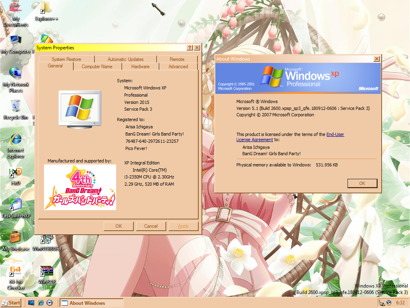Click 'Service Pack 3' in System Properties
Image resolution: width=410 pixels, height=308 pixels.
click(138, 109)
